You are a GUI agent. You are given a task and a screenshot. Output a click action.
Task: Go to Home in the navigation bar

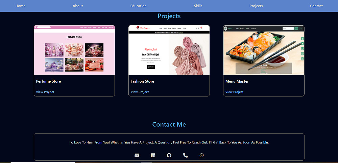(20, 6)
